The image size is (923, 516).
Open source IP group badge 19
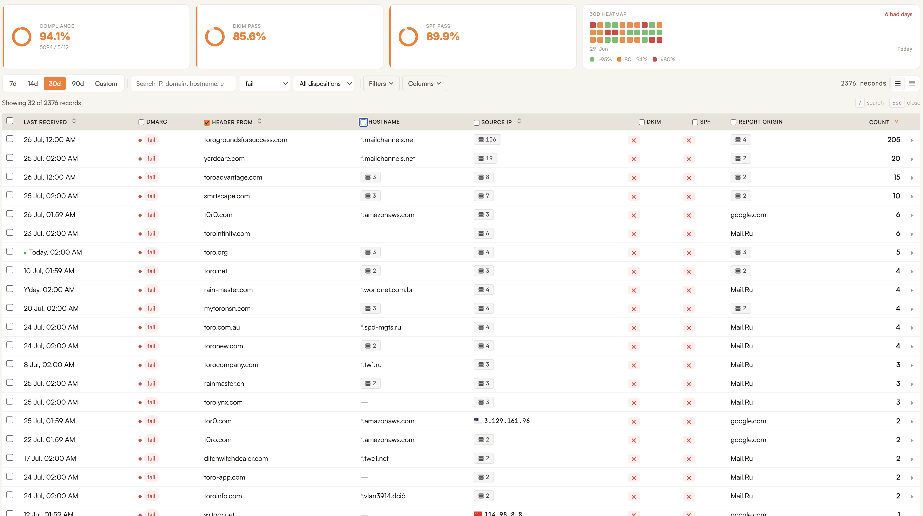click(x=485, y=158)
